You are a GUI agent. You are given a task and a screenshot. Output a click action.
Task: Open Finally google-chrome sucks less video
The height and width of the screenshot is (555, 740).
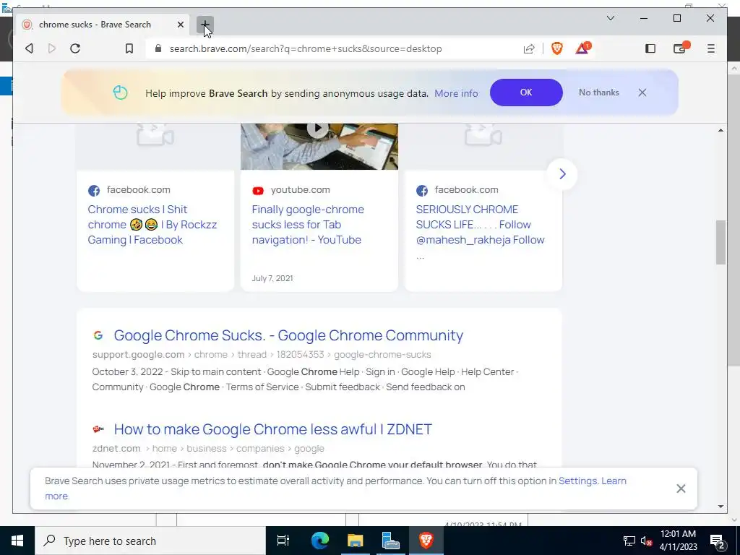tap(308, 225)
